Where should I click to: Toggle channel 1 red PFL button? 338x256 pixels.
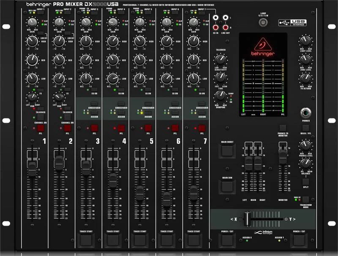pyautogui.click(x=41, y=128)
